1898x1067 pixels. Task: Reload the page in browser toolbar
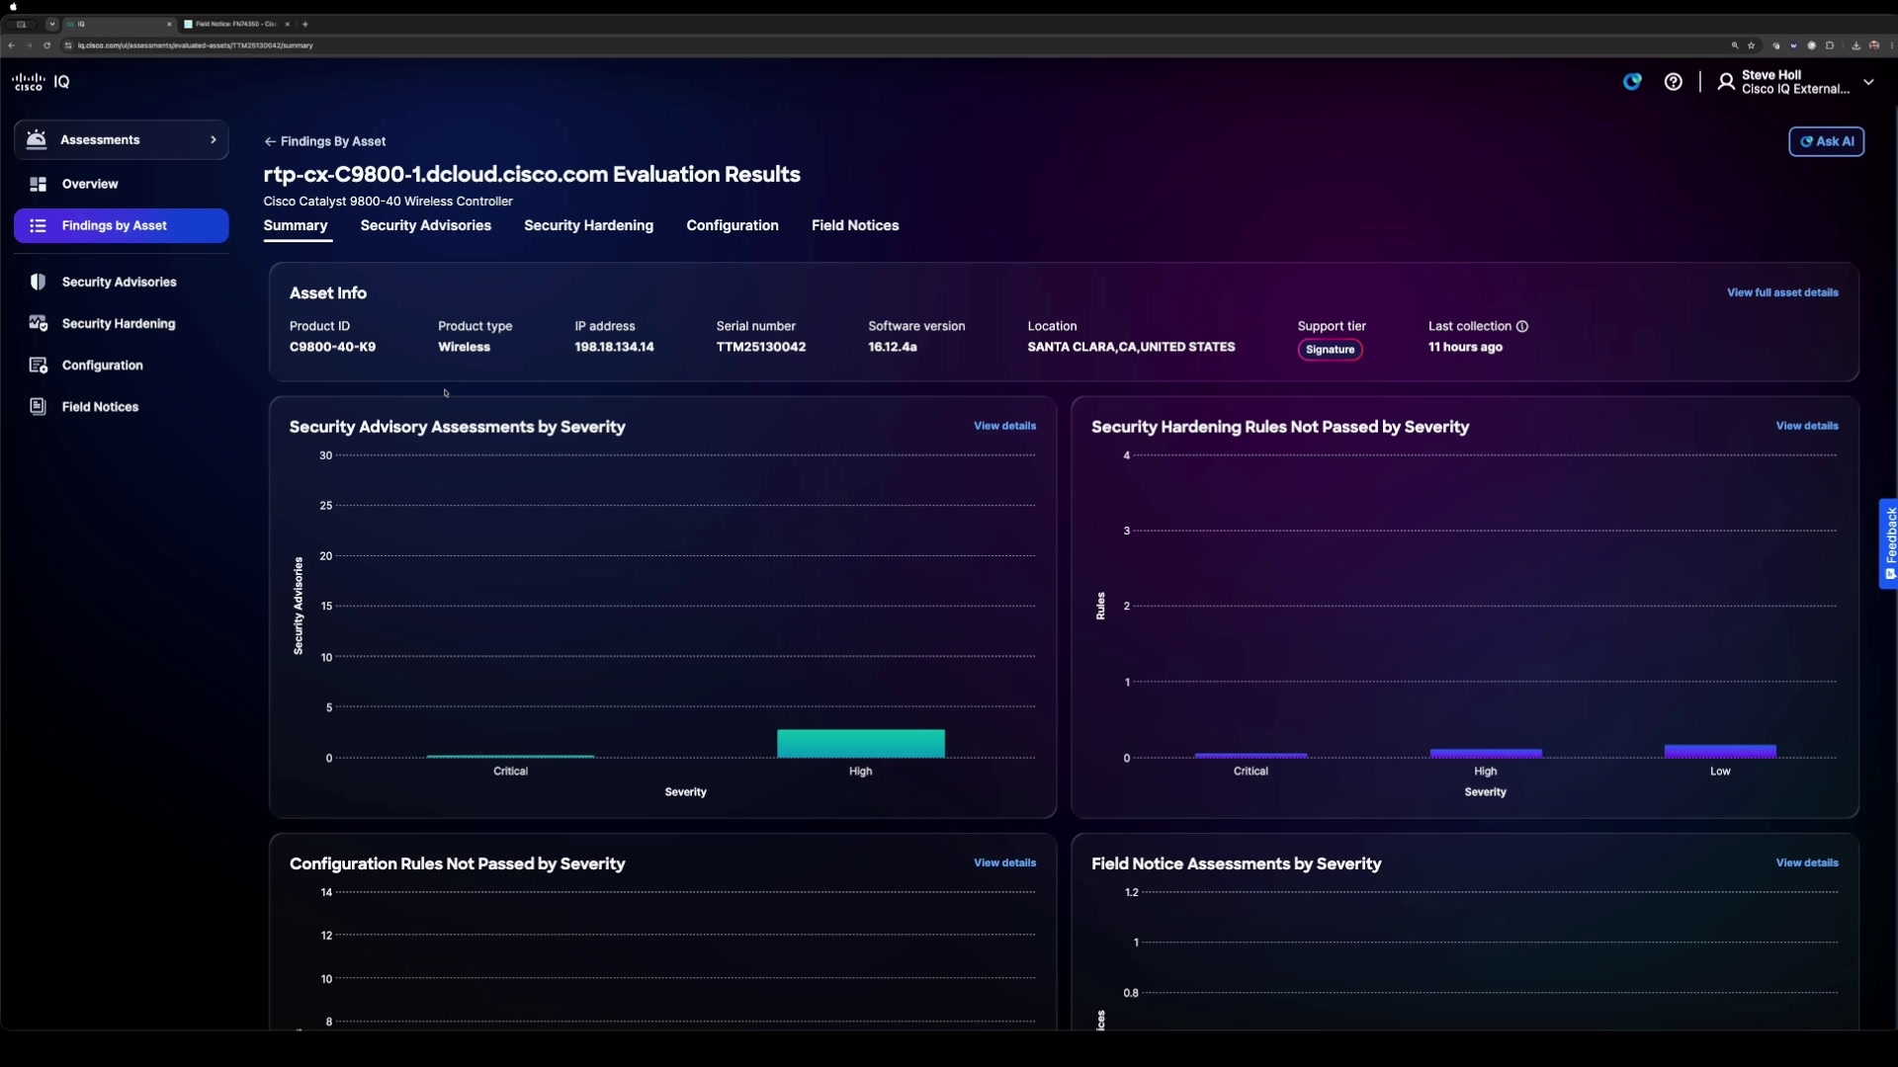click(x=46, y=45)
